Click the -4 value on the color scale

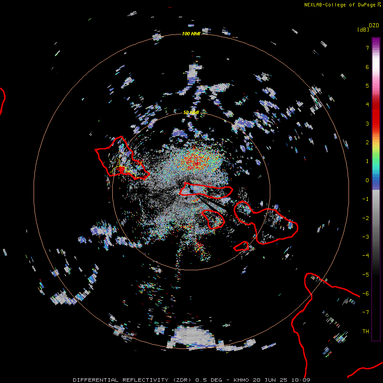click(366, 256)
